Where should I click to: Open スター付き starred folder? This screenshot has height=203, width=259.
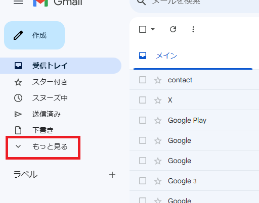(61, 82)
